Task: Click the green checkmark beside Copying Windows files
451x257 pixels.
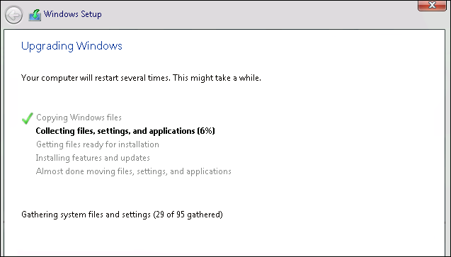Action: tap(28, 118)
